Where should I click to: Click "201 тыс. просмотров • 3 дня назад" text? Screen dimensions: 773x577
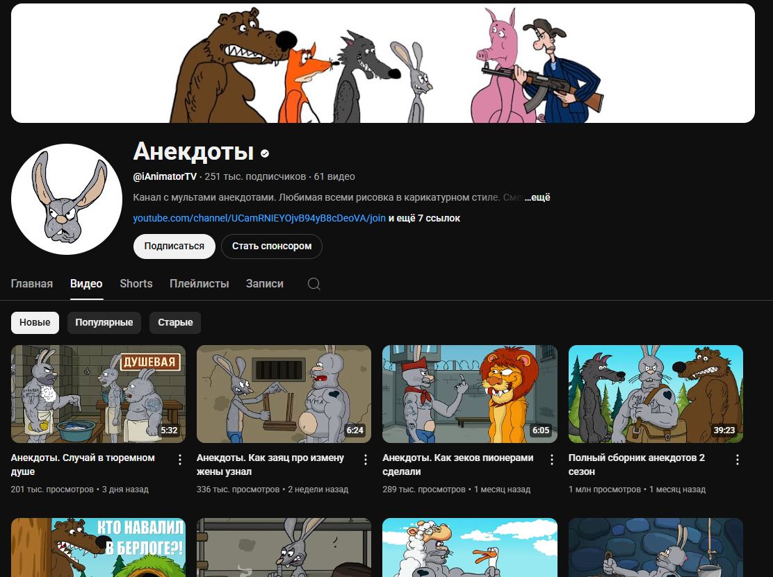[x=79, y=490]
